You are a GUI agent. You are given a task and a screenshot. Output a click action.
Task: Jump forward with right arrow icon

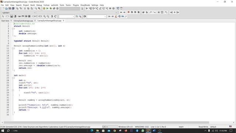click(124, 12)
